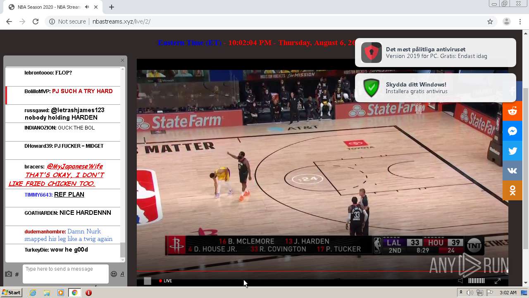Click username GOATHARDEN in chat

pos(41,213)
